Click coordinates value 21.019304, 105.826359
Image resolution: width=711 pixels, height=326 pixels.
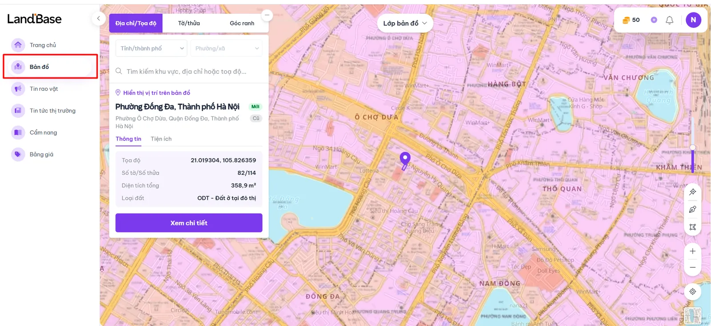tap(223, 160)
